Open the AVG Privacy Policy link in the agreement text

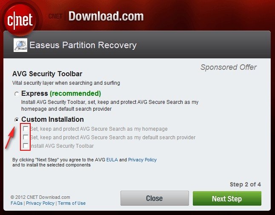pyautogui.click(x=142, y=160)
